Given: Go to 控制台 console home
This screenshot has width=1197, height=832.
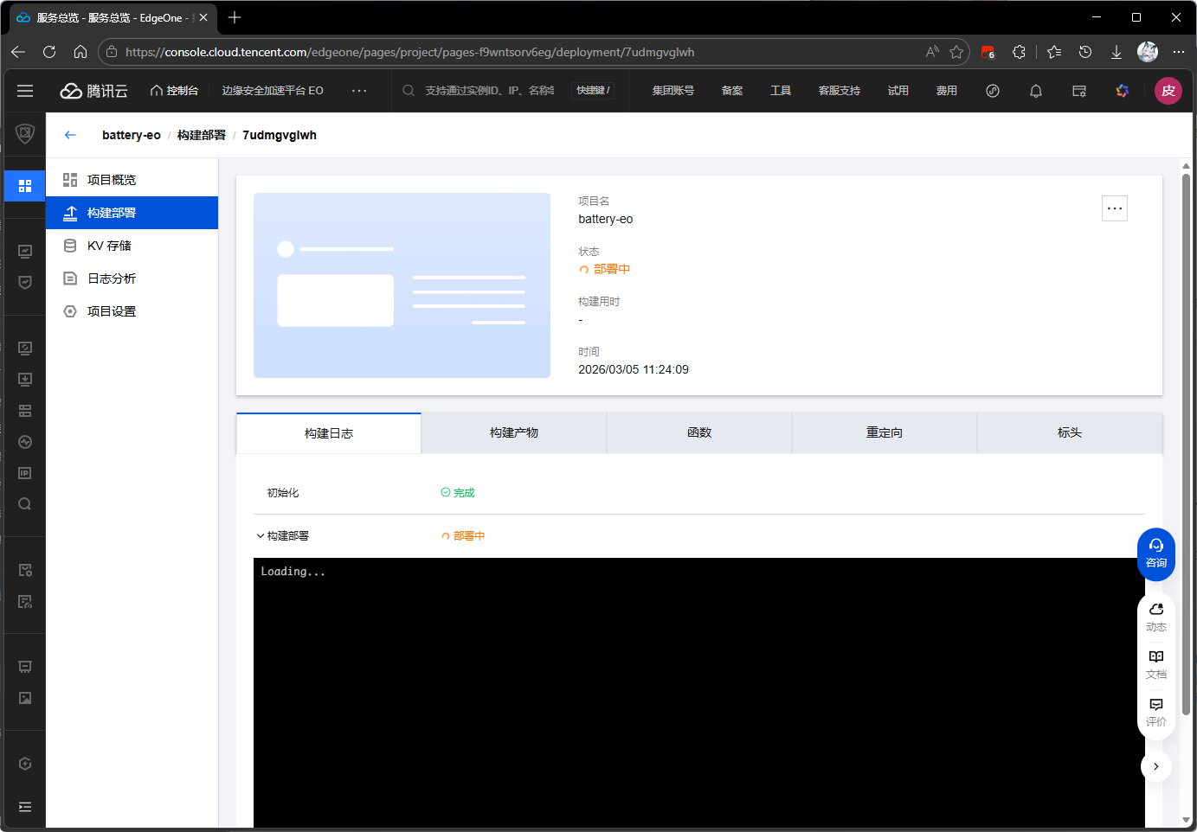Looking at the screenshot, I should point(174,91).
